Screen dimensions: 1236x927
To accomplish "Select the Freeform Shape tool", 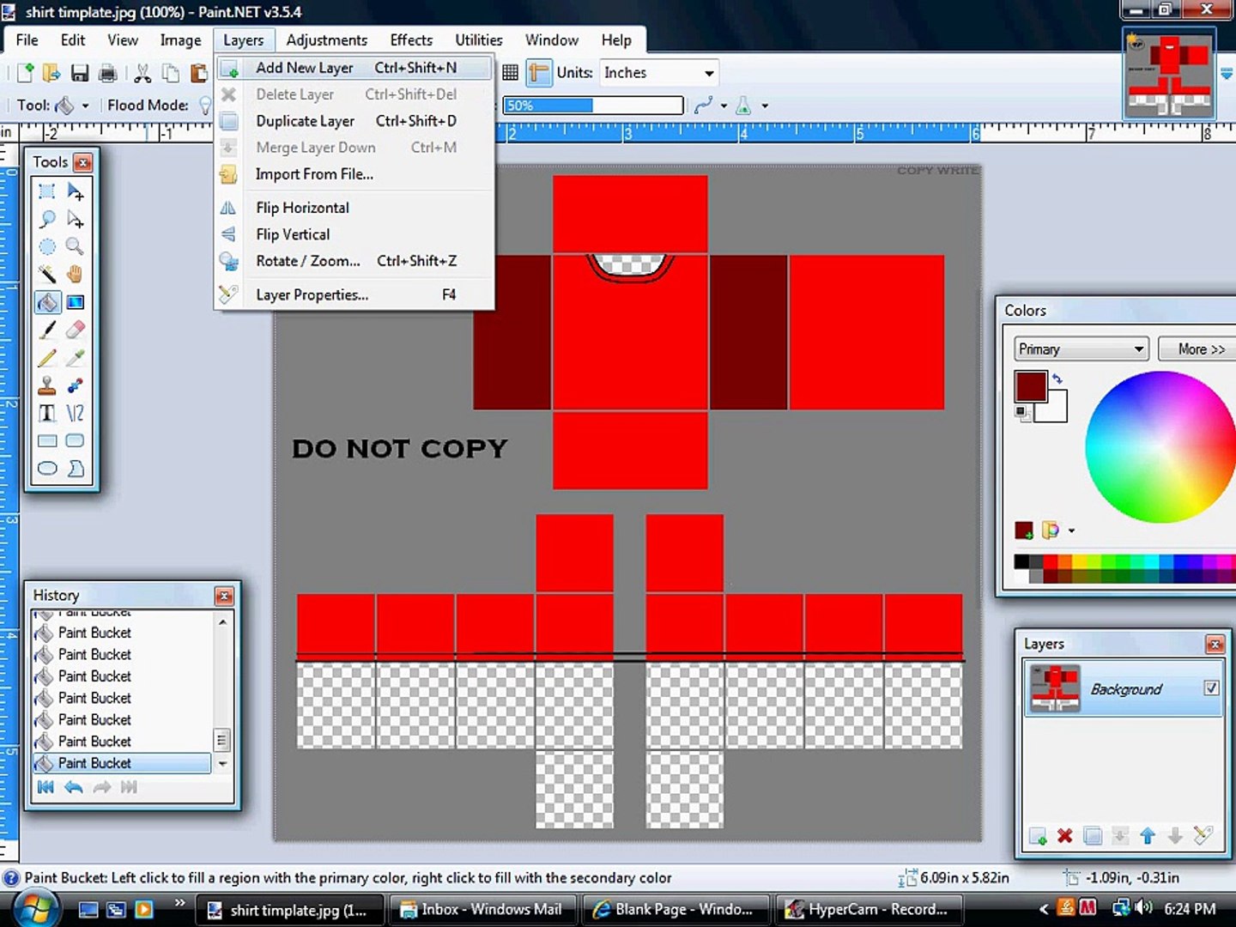I will click(76, 469).
